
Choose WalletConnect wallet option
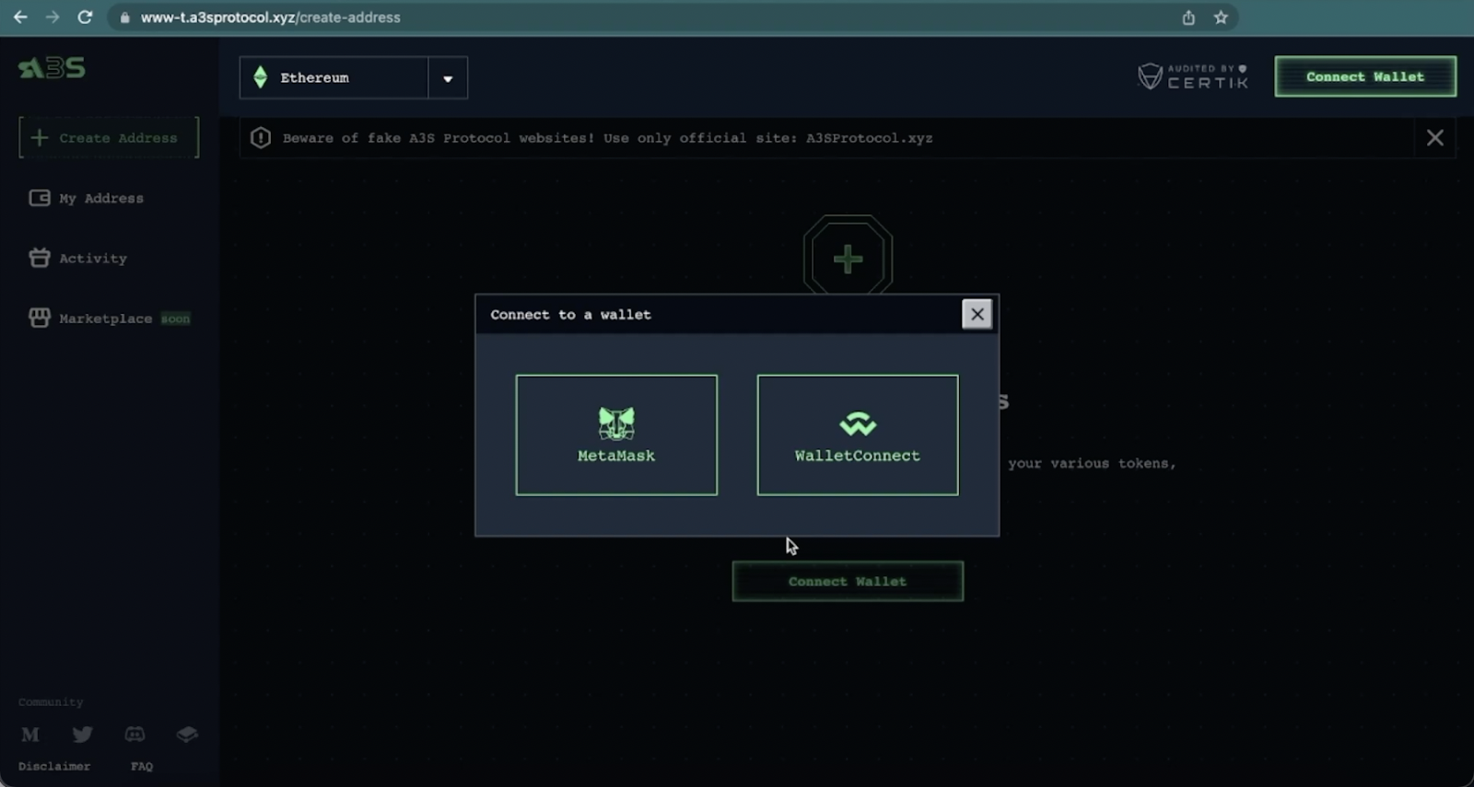[x=858, y=435]
